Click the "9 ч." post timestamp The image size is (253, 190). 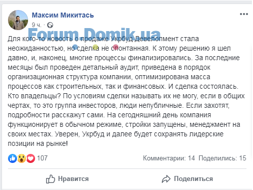(37, 25)
